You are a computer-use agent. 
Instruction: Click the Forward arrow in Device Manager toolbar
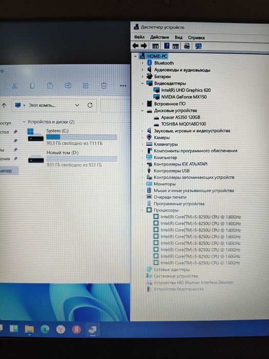click(144, 46)
